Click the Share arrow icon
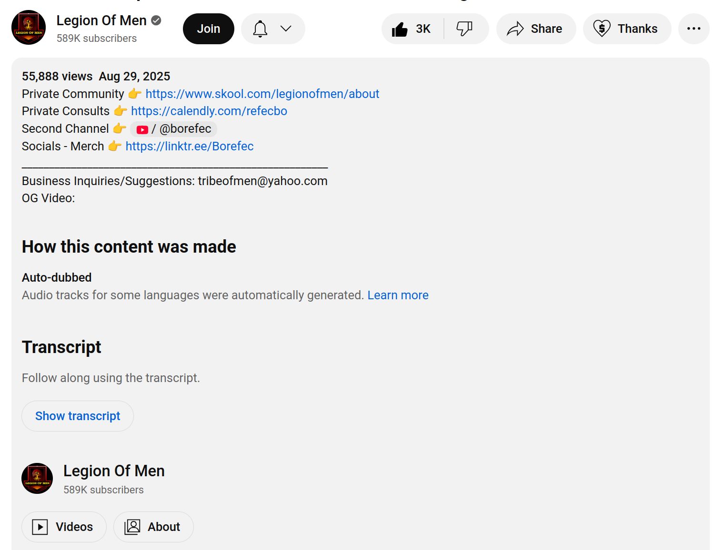724x550 pixels. coord(515,29)
